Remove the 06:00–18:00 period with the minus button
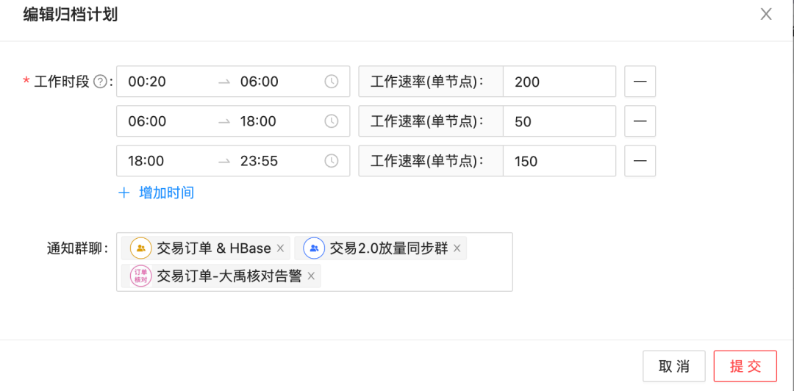The image size is (794, 391). point(640,121)
